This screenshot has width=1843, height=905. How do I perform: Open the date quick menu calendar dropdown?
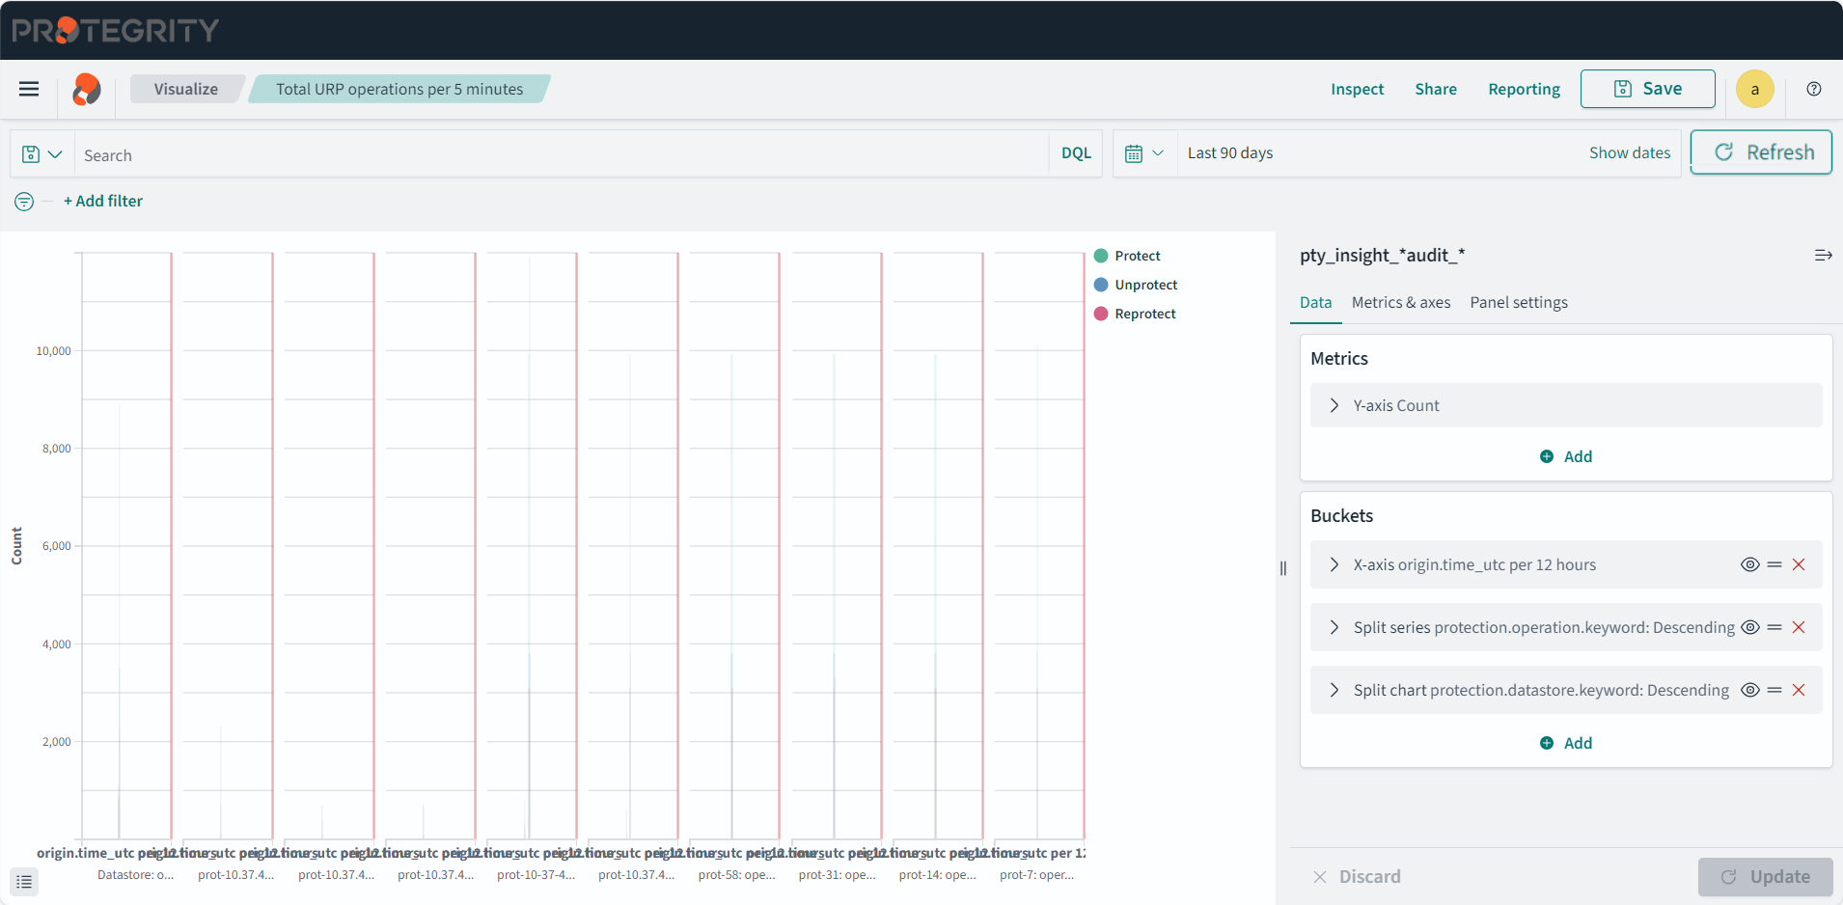pos(1144,153)
